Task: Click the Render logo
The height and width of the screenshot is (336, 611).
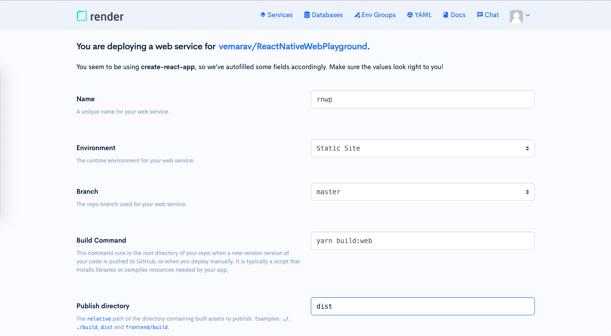Action: [x=100, y=16]
